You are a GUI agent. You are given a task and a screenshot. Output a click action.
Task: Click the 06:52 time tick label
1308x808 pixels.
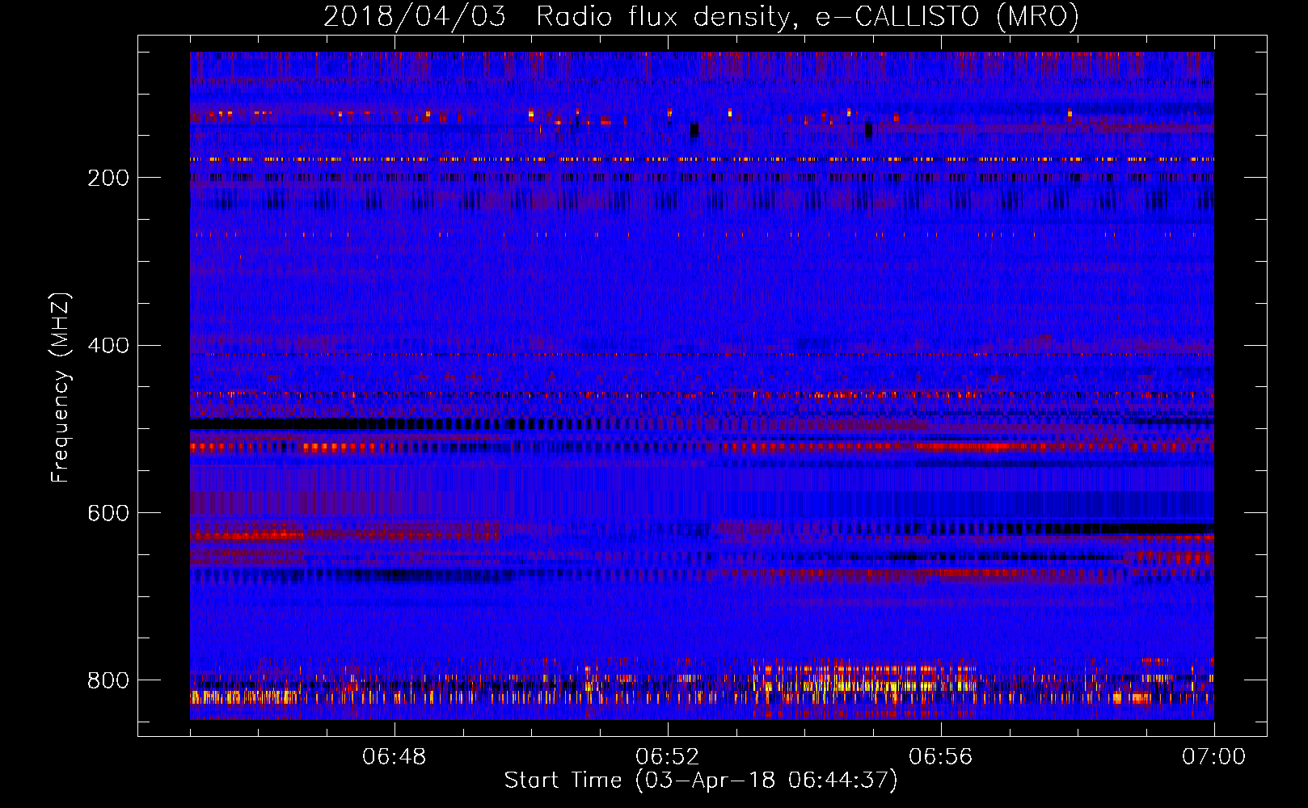tap(668, 757)
